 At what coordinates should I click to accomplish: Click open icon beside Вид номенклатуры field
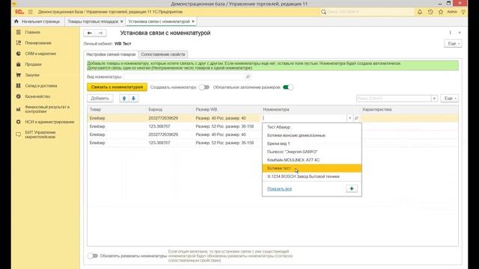click(x=248, y=77)
